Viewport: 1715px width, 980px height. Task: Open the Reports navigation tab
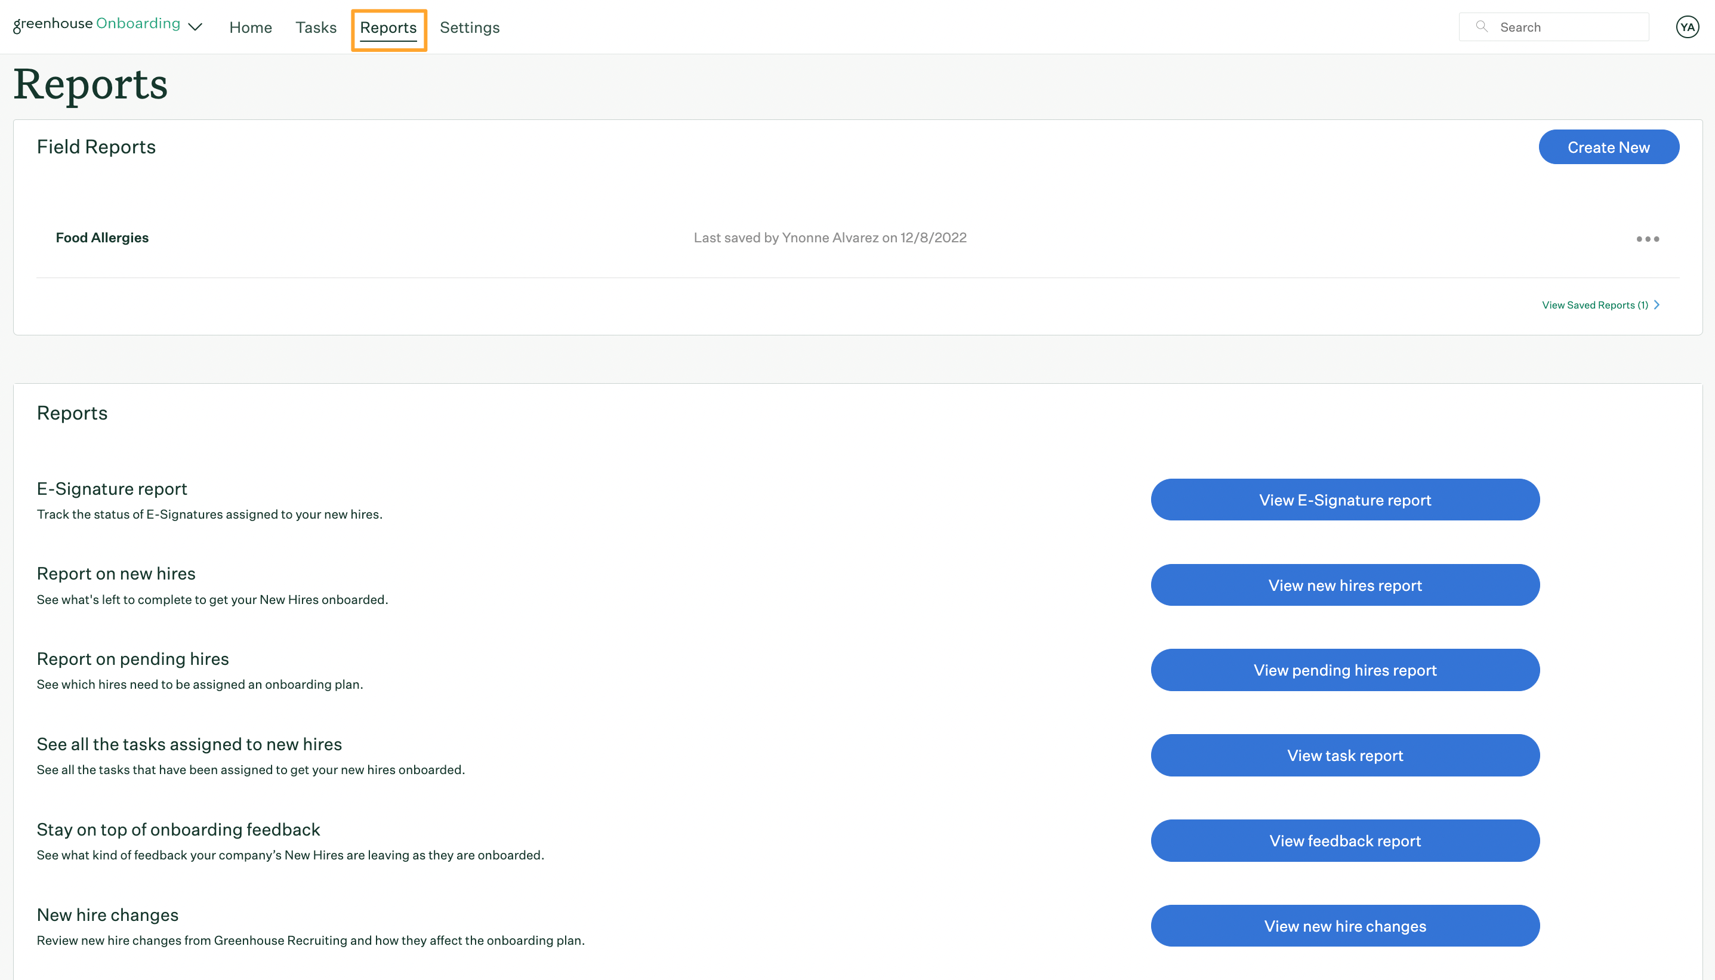(x=388, y=26)
